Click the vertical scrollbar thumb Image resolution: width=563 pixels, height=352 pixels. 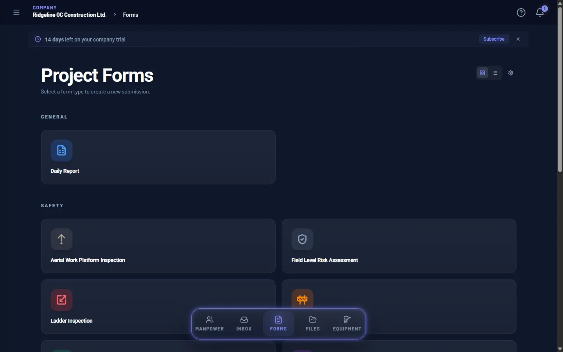click(560, 89)
